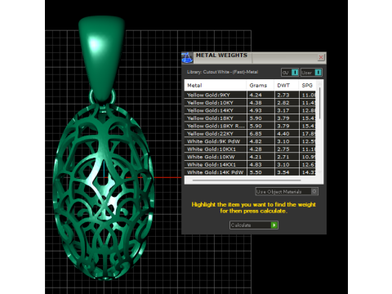This screenshot has height=294, width=392.
Task: Sort by the Metal column header
Action: pos(216,86)
